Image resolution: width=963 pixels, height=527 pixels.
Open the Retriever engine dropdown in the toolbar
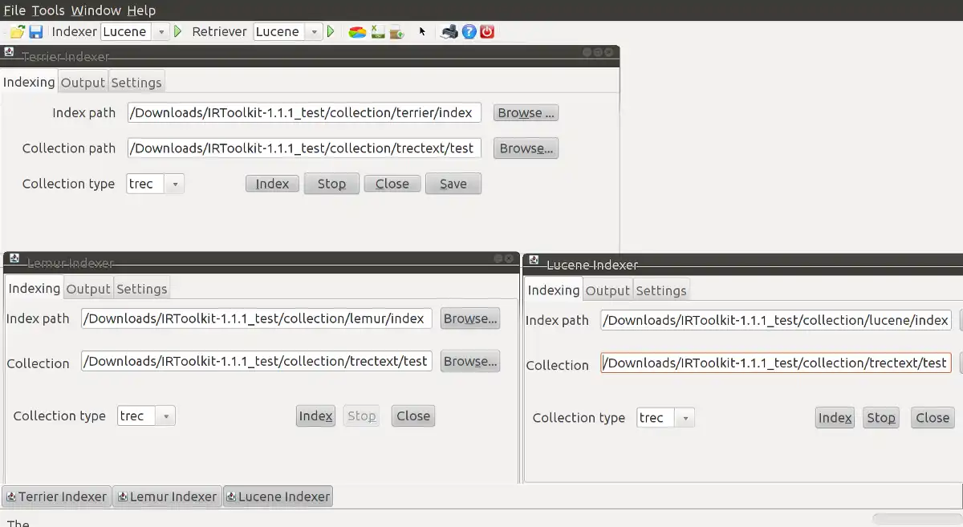coord(313,32)
